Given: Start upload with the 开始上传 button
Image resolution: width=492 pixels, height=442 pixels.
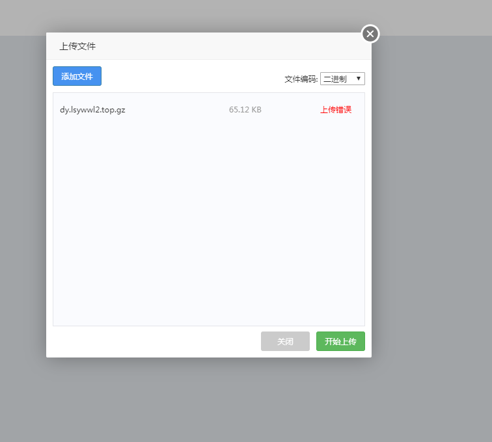Looking at the screenshot, I should 340,341.
